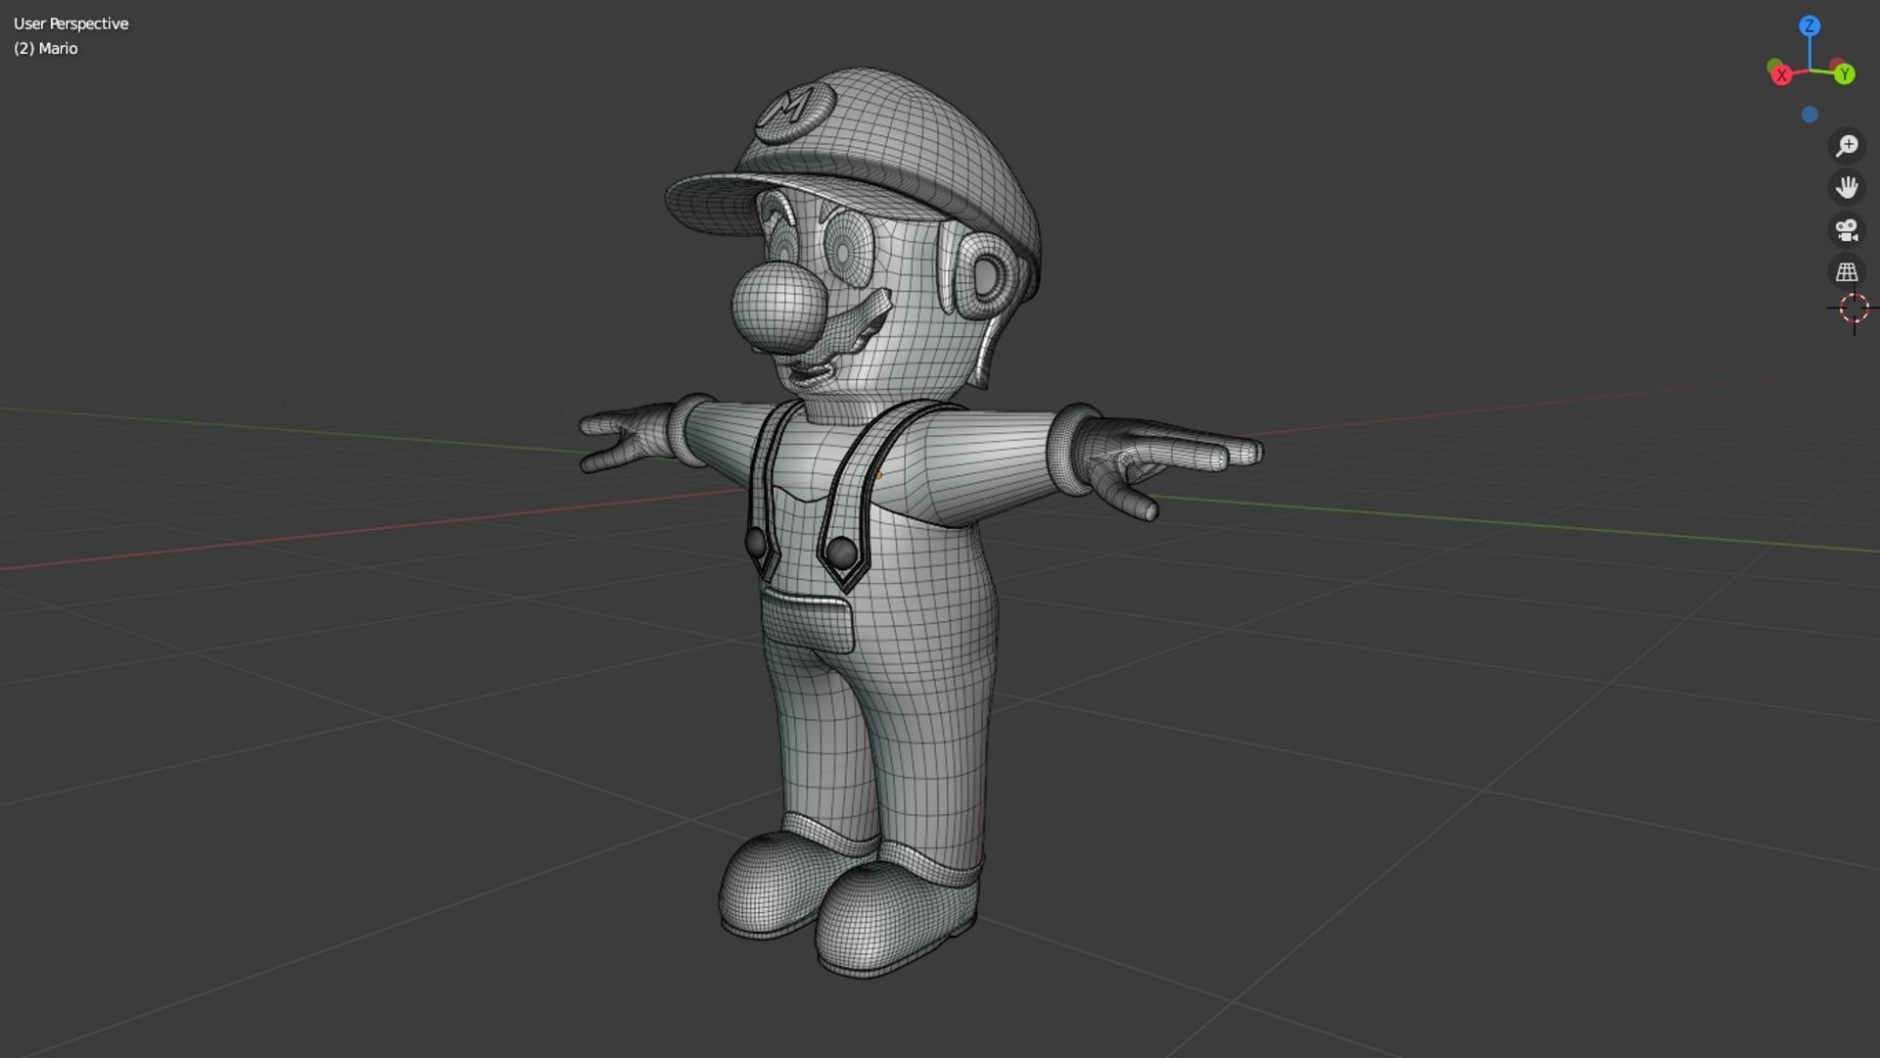This screenshot has width=1880, height=1058.
Task: Toggle the camera view icon
Action: point(1847,230)
